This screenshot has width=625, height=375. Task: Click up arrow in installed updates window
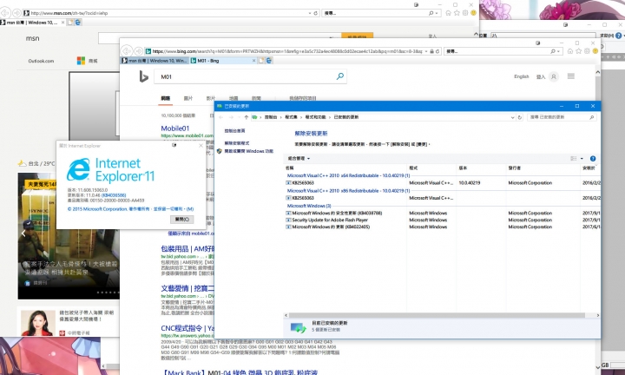(x=246, y=117)
